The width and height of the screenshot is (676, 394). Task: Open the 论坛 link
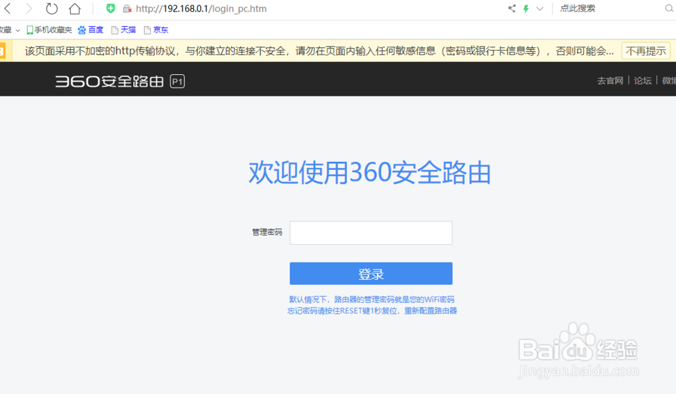642,80
